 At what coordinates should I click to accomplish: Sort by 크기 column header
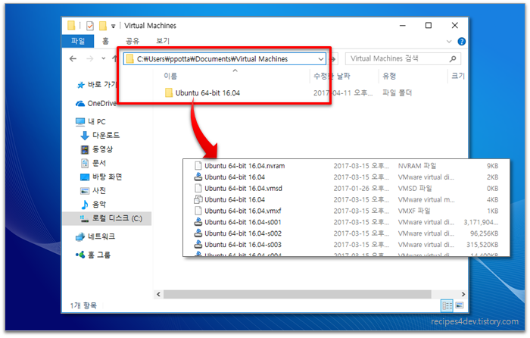tap(458, 76)
